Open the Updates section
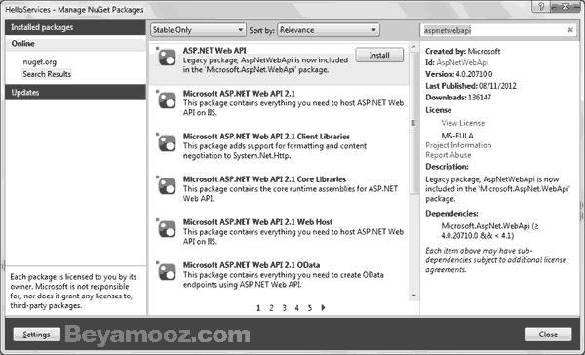Image resolution: width=585 pixels, height=355 pixels. [75, 93]
